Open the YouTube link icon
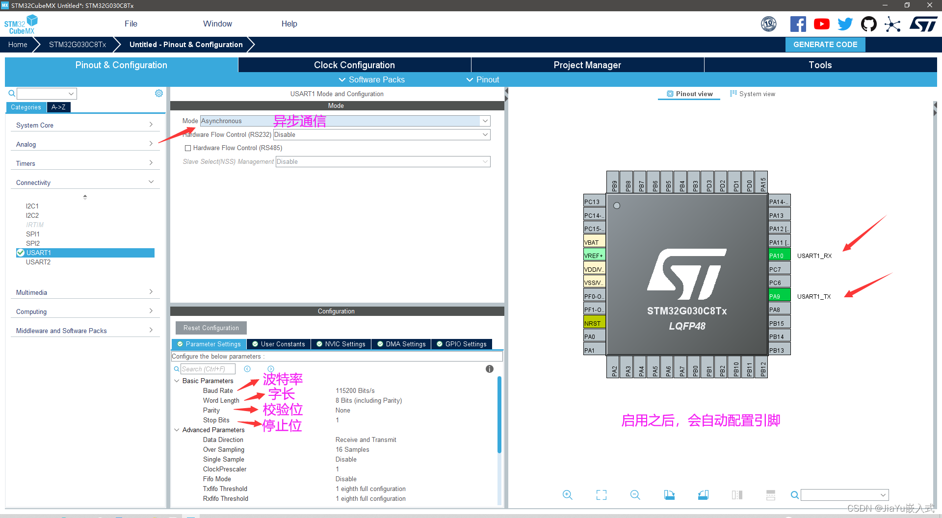This screenshot has height=518, width=942. coord(822,24)
